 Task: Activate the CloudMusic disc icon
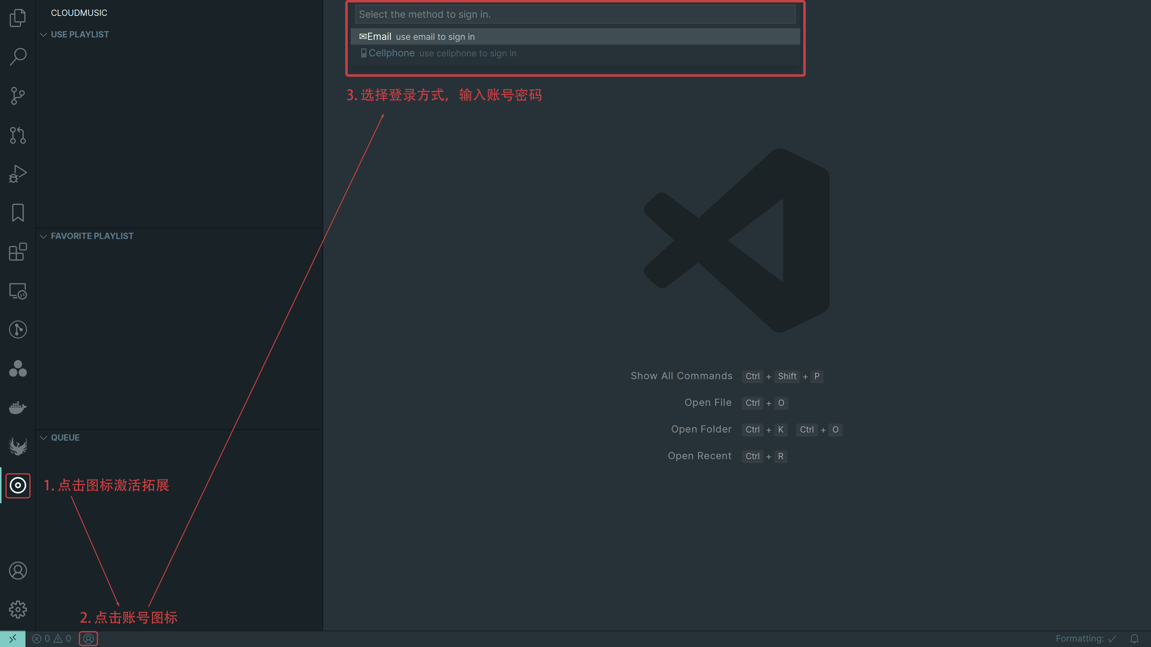(x=18, y=485)
